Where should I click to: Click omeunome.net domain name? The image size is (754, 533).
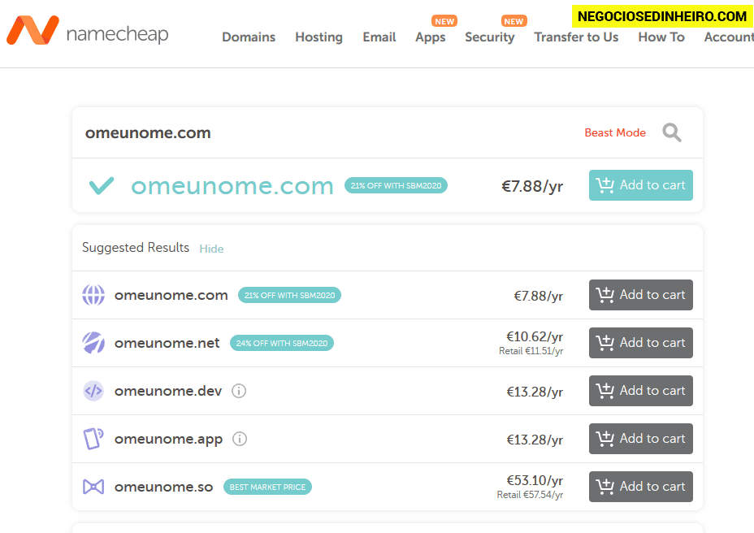[x=167, y=343]
